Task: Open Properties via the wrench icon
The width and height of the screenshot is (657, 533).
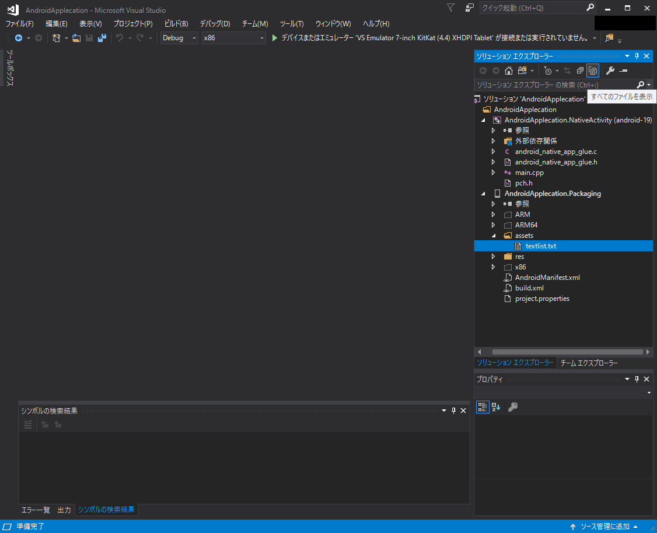Action: coord(610,71)
